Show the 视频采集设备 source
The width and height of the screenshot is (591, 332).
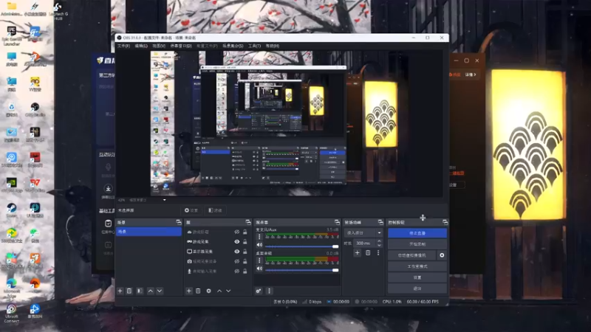point(236,261)
